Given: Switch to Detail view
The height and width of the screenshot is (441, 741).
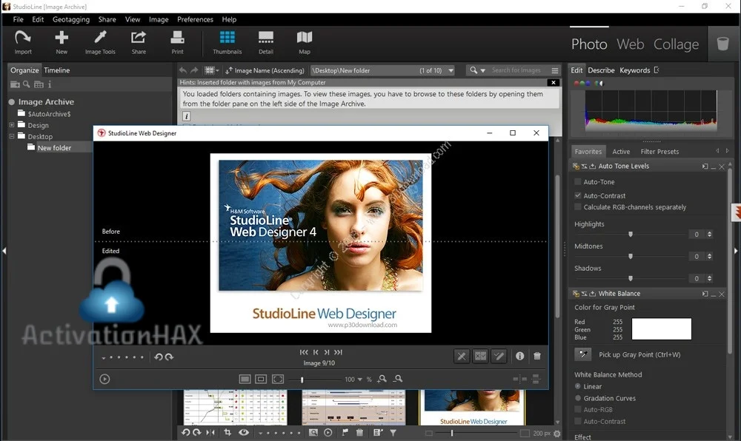Looking at the screenshot, I should 265,42.
